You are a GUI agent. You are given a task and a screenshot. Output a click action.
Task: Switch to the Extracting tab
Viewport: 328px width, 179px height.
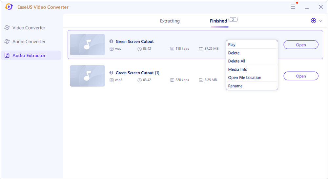point(170,21)
